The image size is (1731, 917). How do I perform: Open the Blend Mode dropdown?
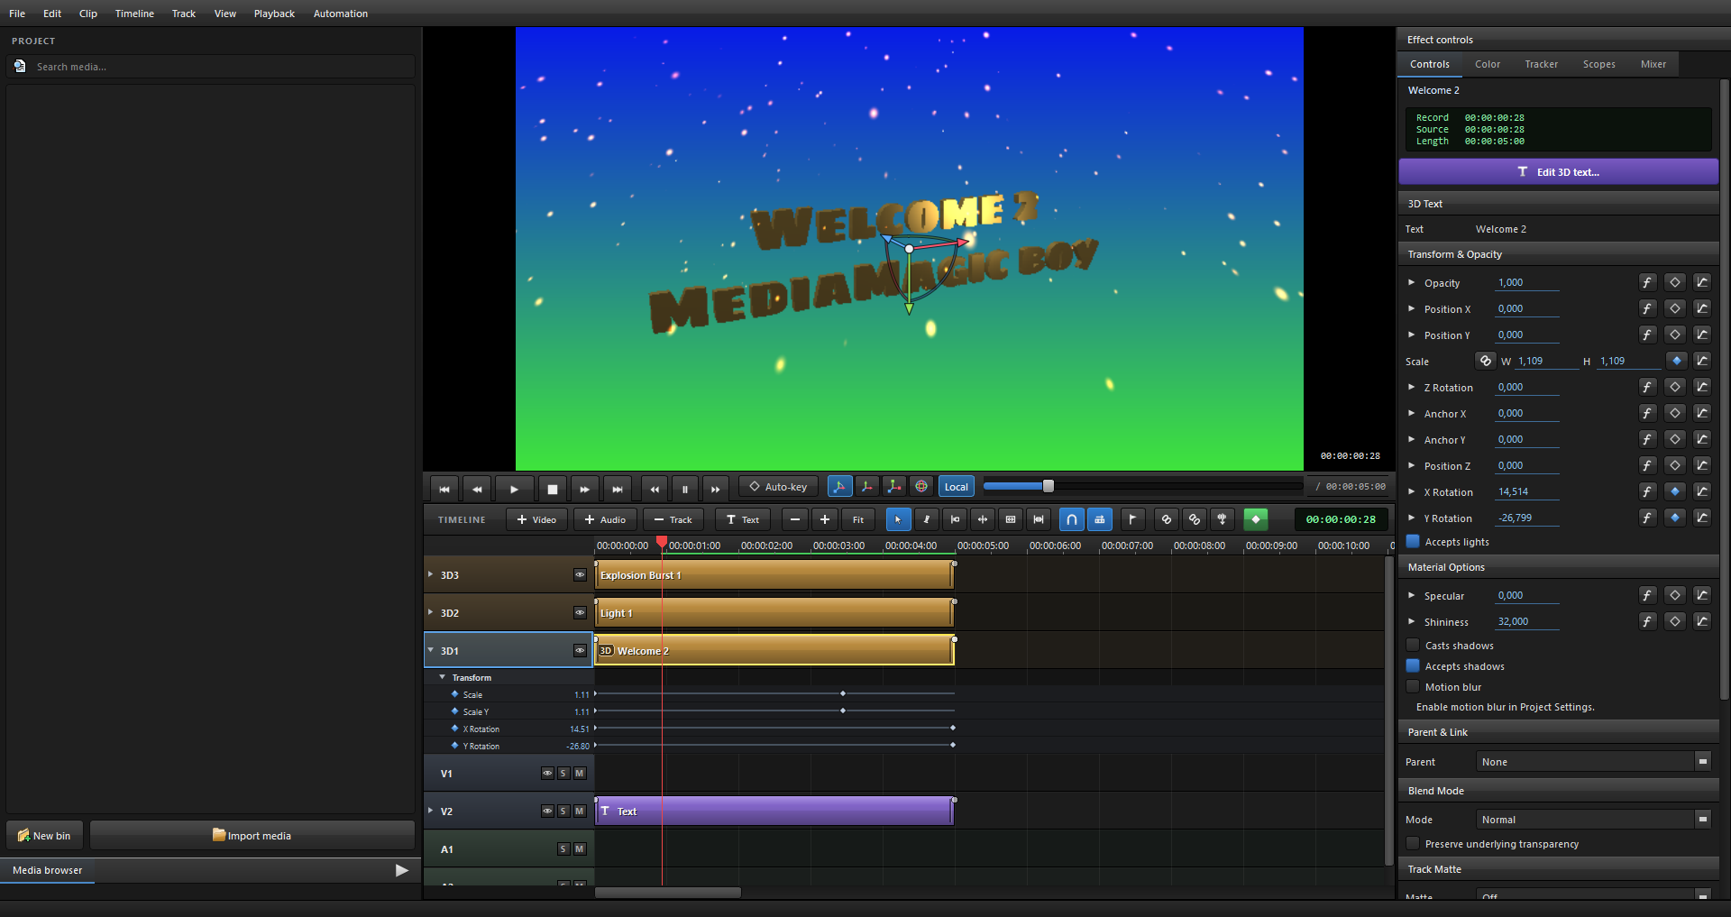click(1594, 819)
